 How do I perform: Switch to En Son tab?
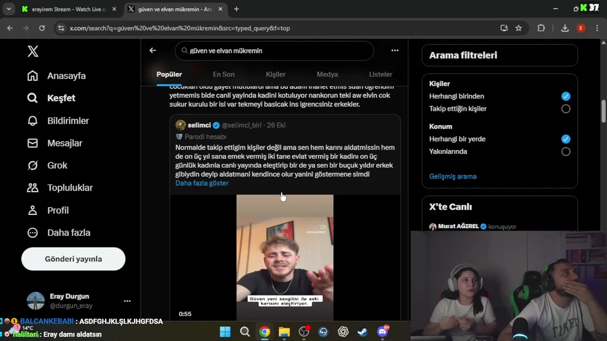[x=223, y=74]
